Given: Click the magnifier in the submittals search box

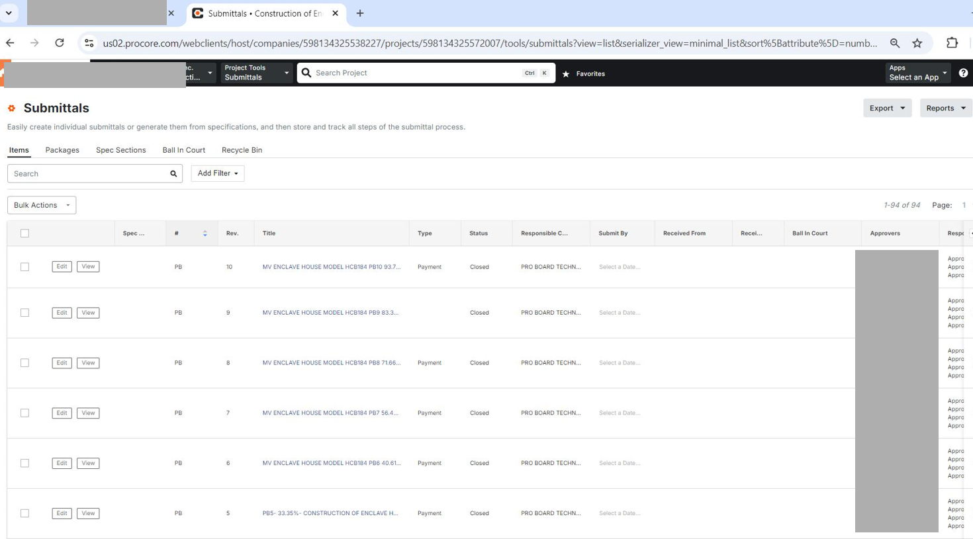Looking at the screenshot, I should click(x=173, y=174).
